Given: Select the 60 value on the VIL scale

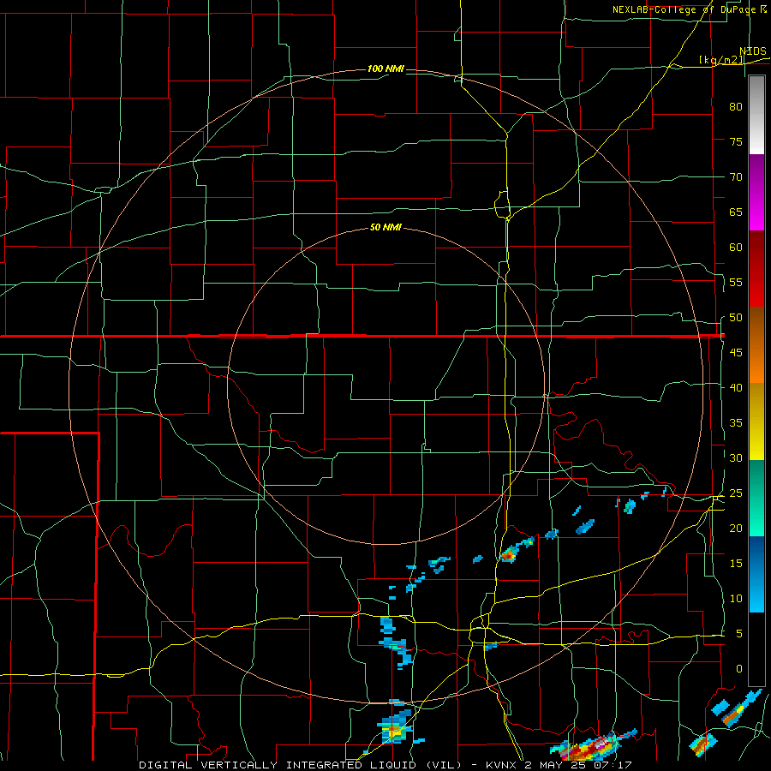Looking at the screenshot, I should (736, 247).
